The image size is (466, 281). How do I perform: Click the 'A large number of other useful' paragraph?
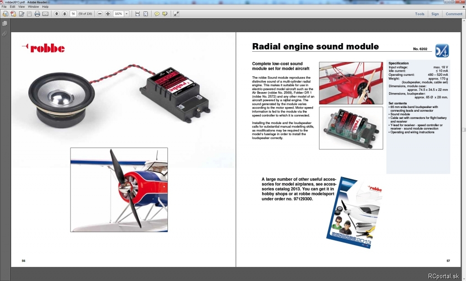[299, 189]
